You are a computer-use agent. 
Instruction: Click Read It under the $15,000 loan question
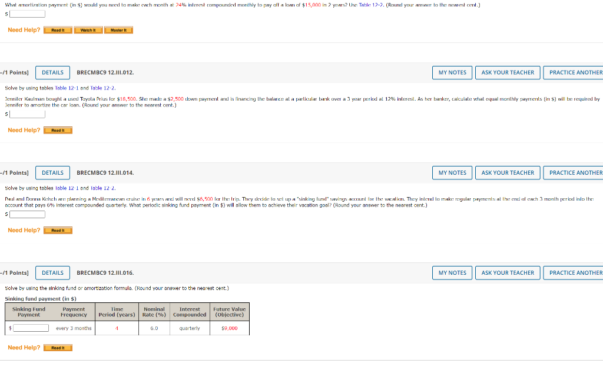tap(58, 30)
